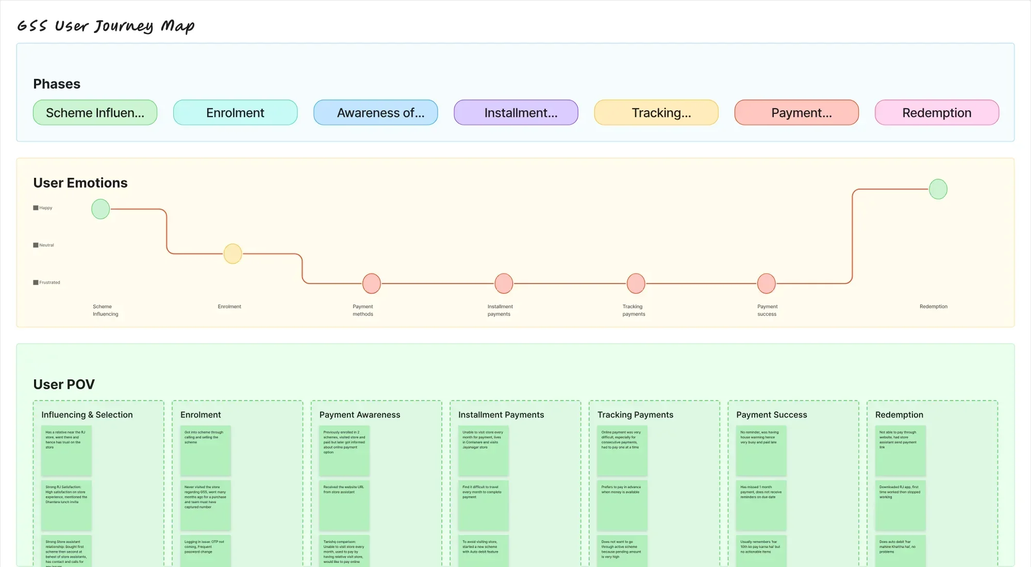Image resolution: width=1031 pixels, height=567 pixels.
Task: Select the green emotion node above Redemption
Action: (x=938, y=189)
